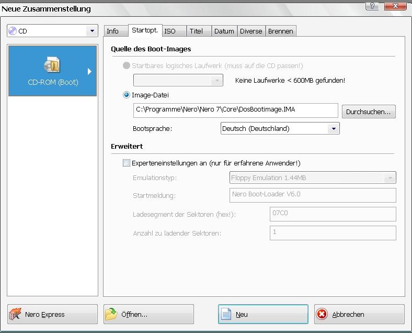
Task: Click the Abbrechen button
Action: pyautogui.click(x=359, y=314)
